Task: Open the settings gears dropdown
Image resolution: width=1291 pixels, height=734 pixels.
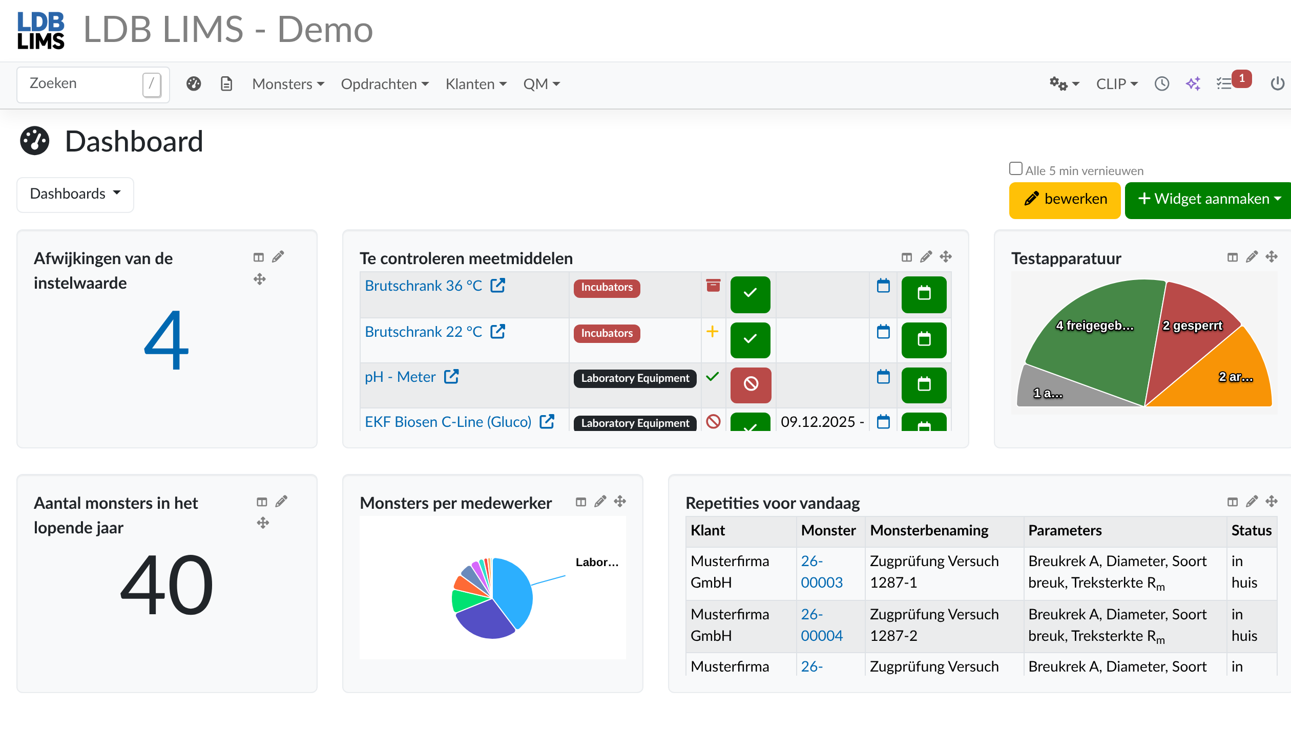Action: click(x=1064, y=84)
